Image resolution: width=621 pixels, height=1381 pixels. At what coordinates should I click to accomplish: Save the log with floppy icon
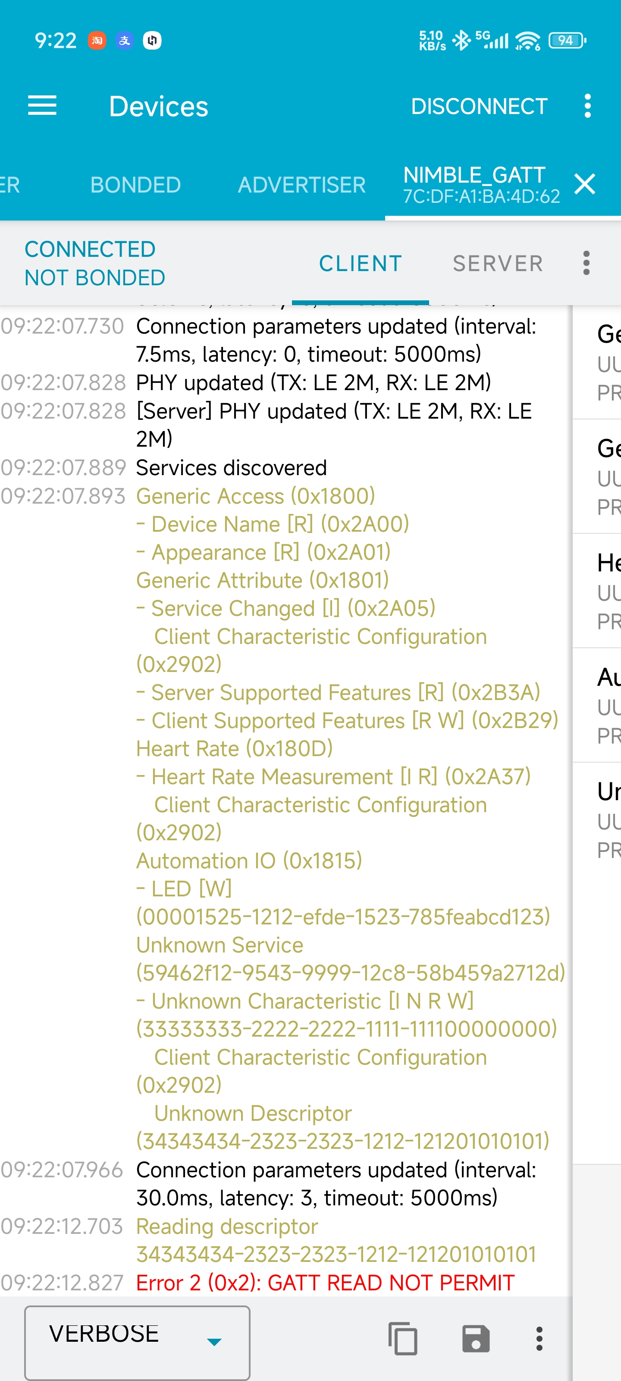tap(475, 1338)
